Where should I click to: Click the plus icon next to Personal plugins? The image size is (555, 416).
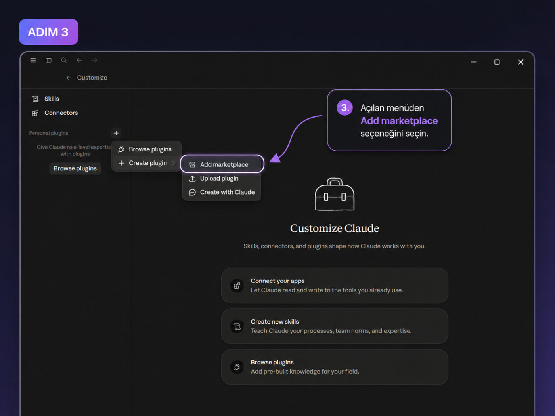[x=116, y=133]
